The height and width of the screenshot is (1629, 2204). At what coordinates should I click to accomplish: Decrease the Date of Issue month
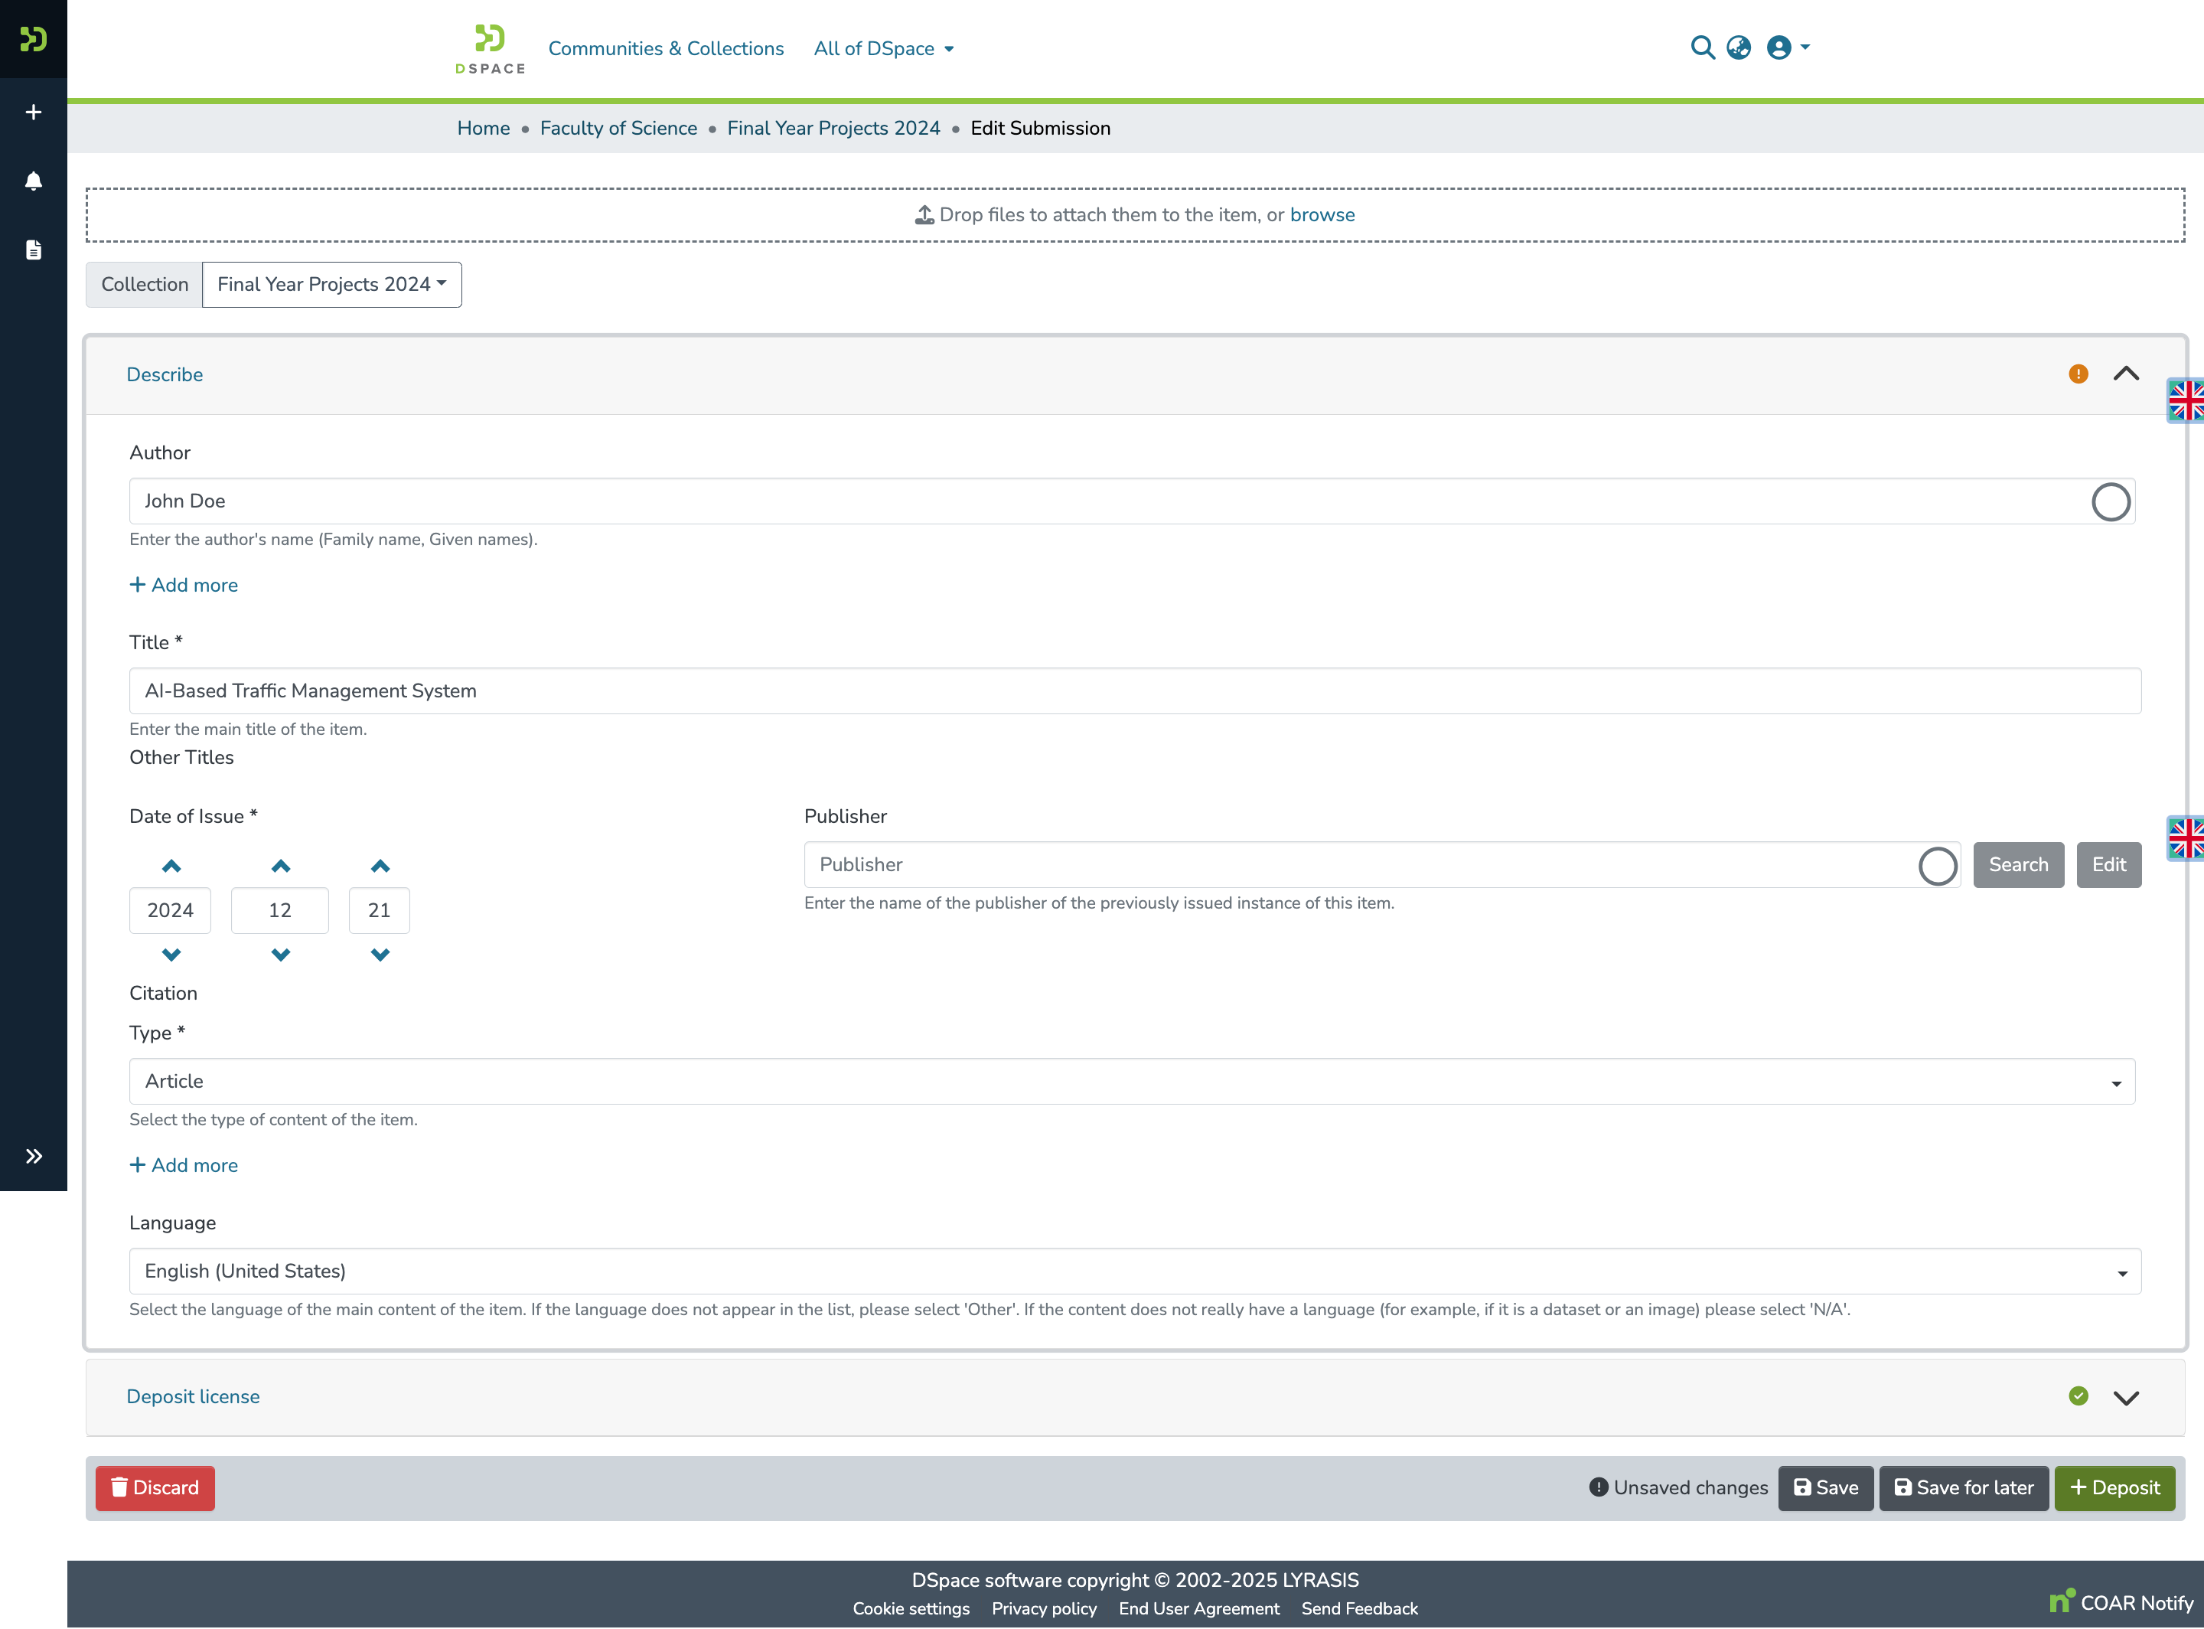coord(280,955)
